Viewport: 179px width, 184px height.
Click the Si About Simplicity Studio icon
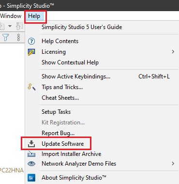(x=31, y=178)
